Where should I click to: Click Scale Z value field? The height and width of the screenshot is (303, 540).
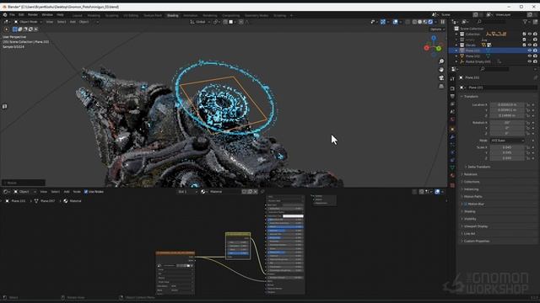507,158
